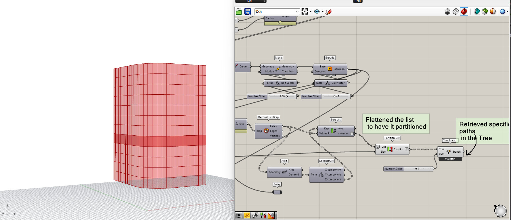Adjust the Number Slider set to 44
The image size is (511, 220).
(326, 96)
